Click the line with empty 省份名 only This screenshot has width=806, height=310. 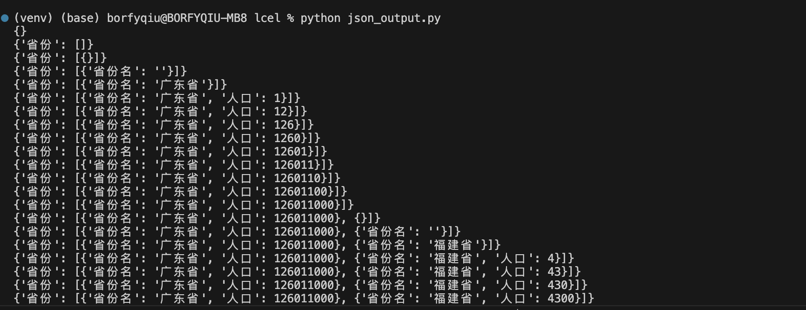(x=100, y=71)
